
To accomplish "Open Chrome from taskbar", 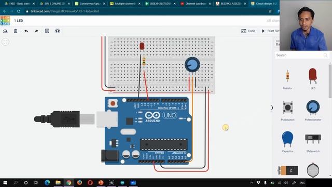I will point(68,183).
